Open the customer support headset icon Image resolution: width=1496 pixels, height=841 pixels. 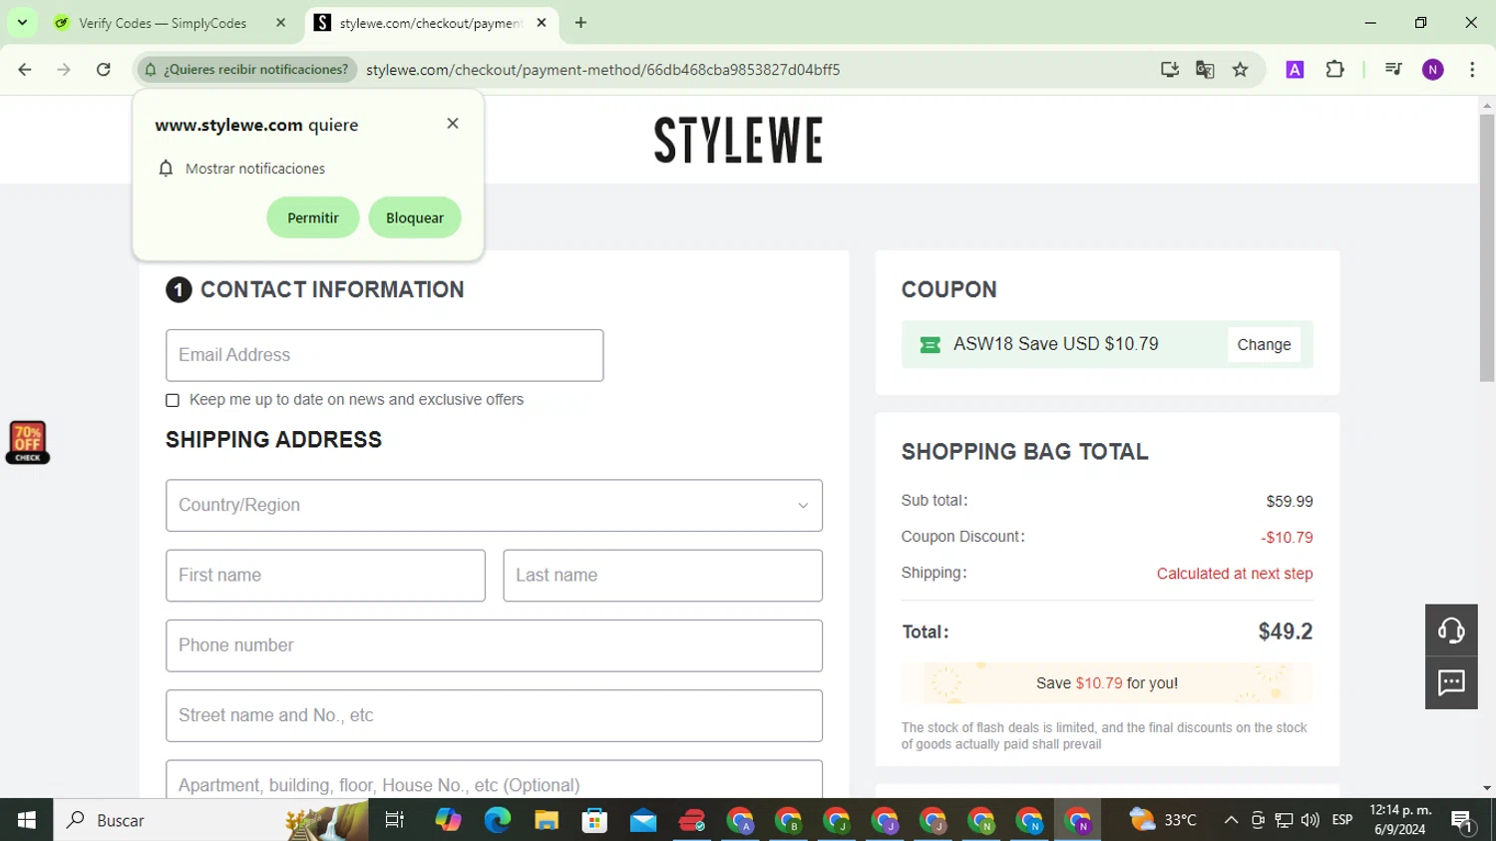pos(1451,630)
